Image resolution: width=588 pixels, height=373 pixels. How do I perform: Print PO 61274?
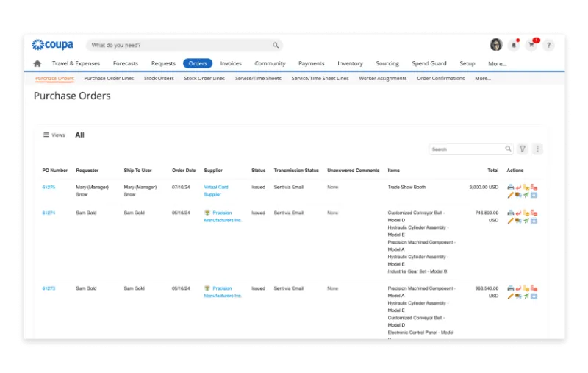[510, 213]
